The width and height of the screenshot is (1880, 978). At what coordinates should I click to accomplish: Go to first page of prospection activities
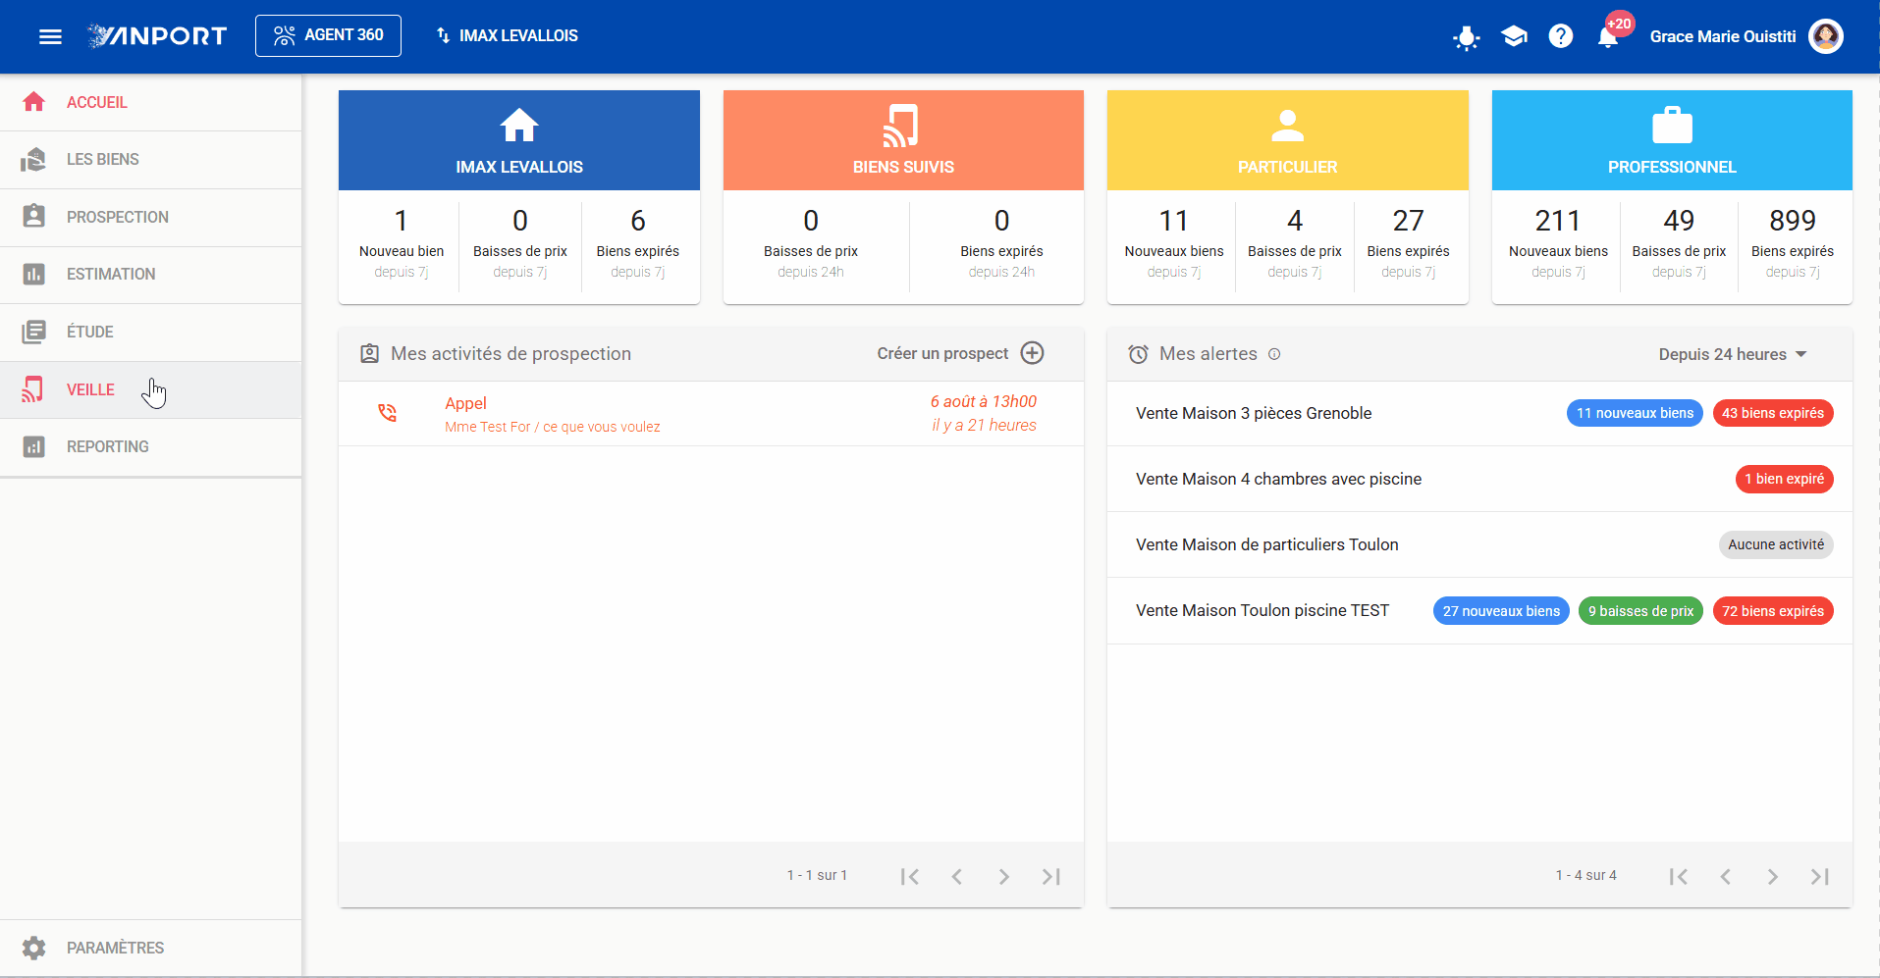[910, 876]
